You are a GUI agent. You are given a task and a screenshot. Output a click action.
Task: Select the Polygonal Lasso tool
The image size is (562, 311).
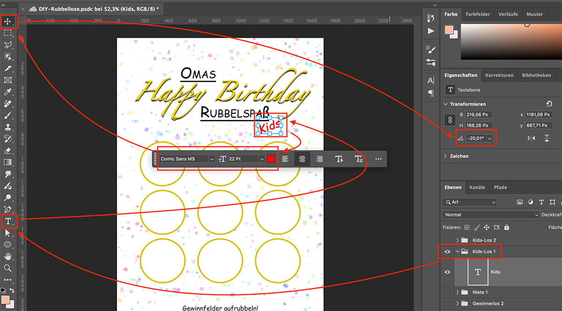[8, 45]
